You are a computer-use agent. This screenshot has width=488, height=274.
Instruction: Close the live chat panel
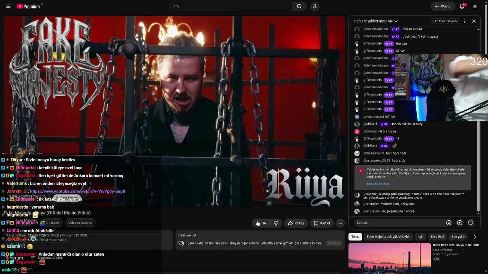474,21
